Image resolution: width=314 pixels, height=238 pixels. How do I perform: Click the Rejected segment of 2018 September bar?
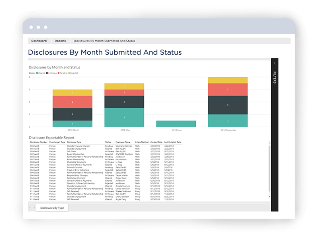click(x=228, y=80)
